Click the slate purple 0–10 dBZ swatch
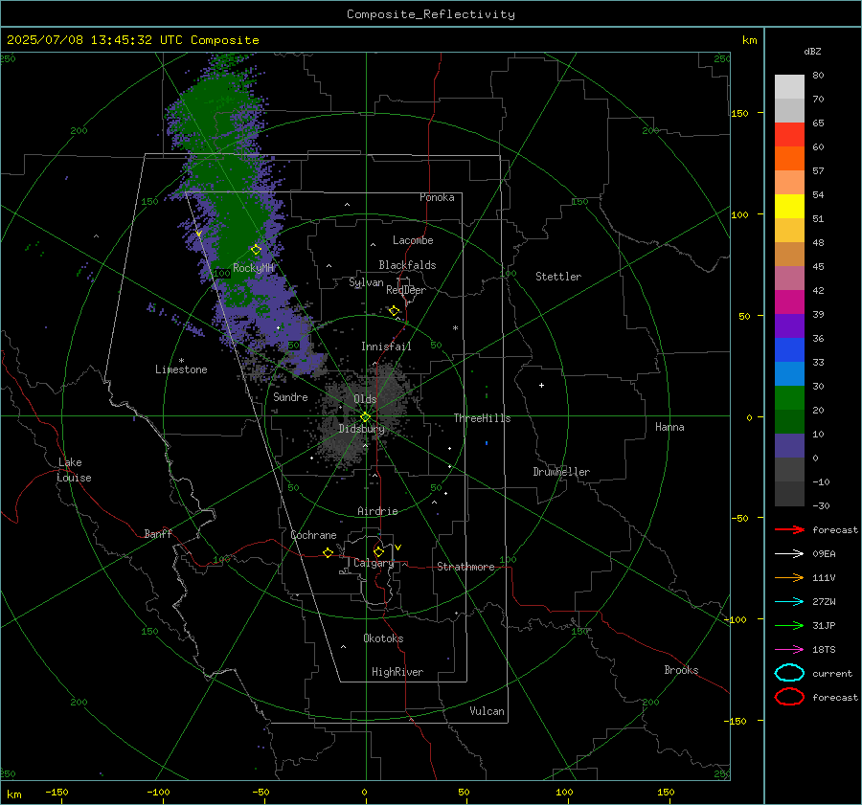The height and width of the screenshot is (805, 862). click(789, 446)
